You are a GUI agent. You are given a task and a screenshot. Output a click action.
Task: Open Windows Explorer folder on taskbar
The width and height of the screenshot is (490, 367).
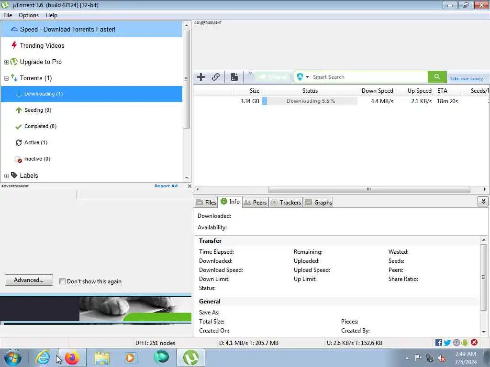pyautogui.click(x=102, y=358)
